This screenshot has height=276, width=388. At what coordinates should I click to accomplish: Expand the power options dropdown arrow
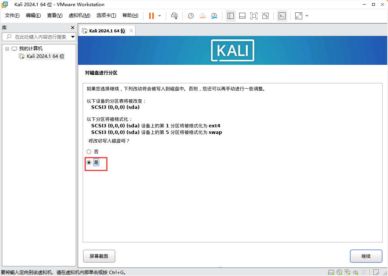pos(160,16)
